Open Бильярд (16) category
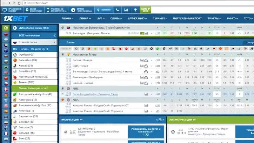The width and height of the screenshot is (254, 143). [x=35, y=133]
